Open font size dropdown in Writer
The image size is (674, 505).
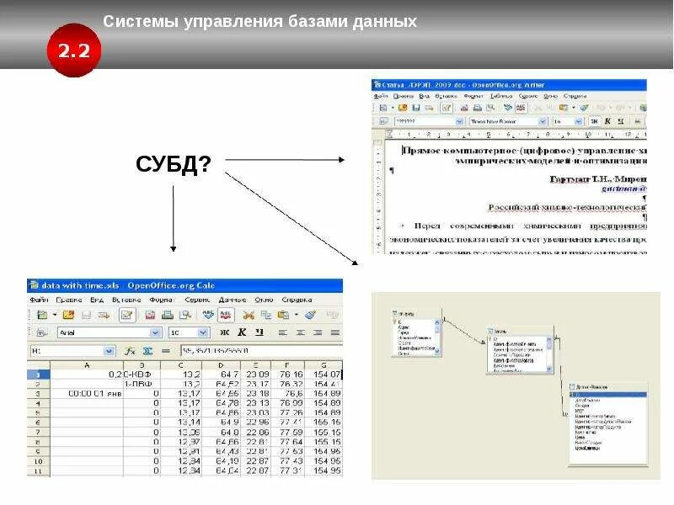tap(578, 121)
